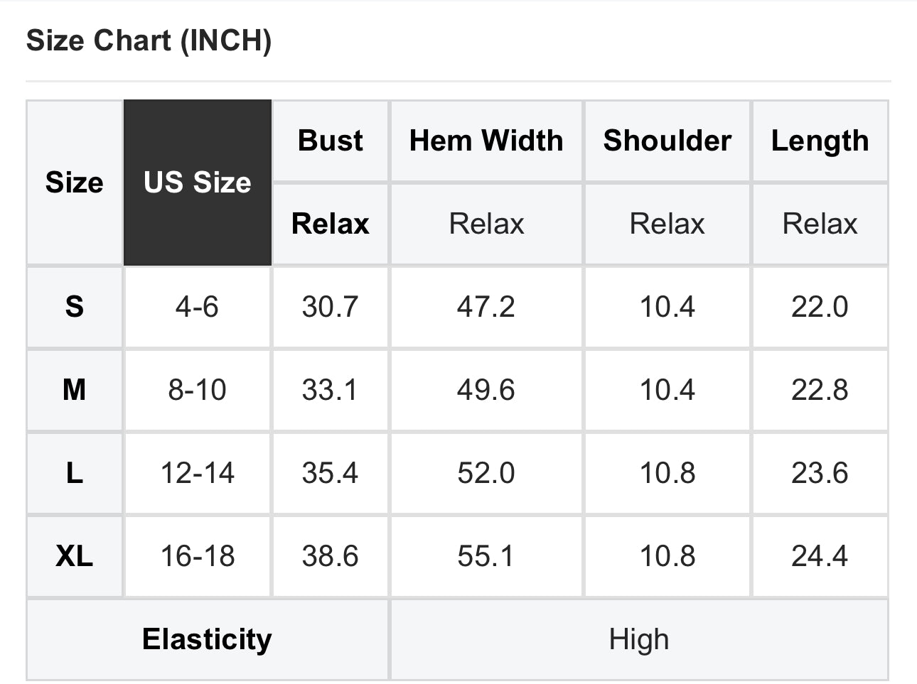Click the 4-6 US size cell
Screen dimensions: 917x684
tap(198, 307)
